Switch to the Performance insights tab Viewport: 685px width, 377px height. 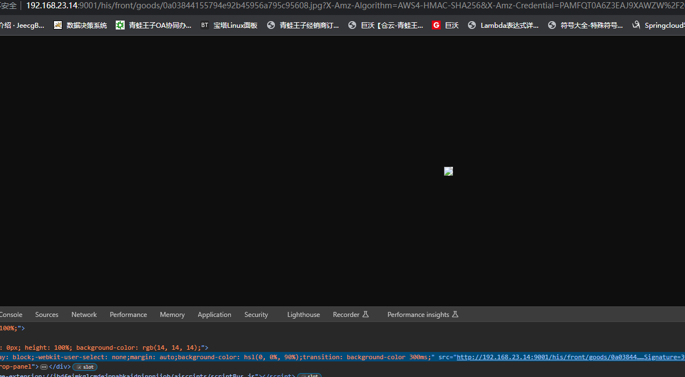[x=423, y=315]
